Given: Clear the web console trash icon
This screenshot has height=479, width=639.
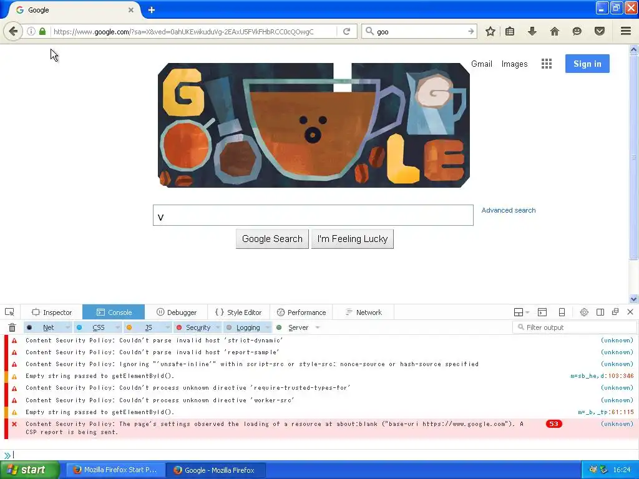Looking at the screenshot, I should (12, 327).
